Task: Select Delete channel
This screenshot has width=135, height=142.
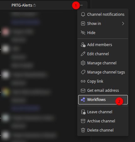Action: coord(103,130)
